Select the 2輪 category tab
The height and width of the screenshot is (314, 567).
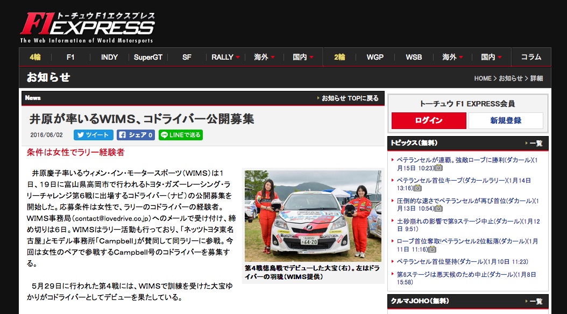[339, 57]
